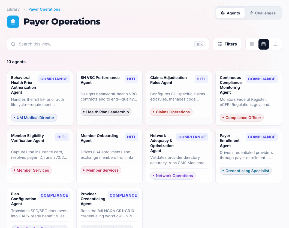Click 'Translates SPD/SBC documents' description

(40, 214)
